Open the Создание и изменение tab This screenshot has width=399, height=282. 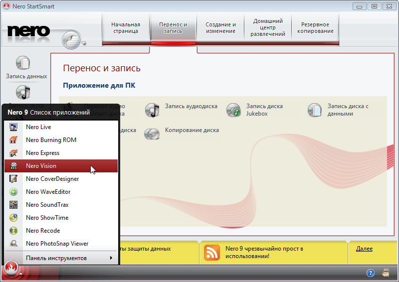tap(220, 28)
